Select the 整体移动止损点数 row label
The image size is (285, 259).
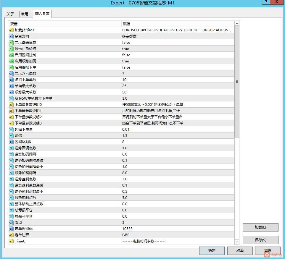(x=29, y=204)
